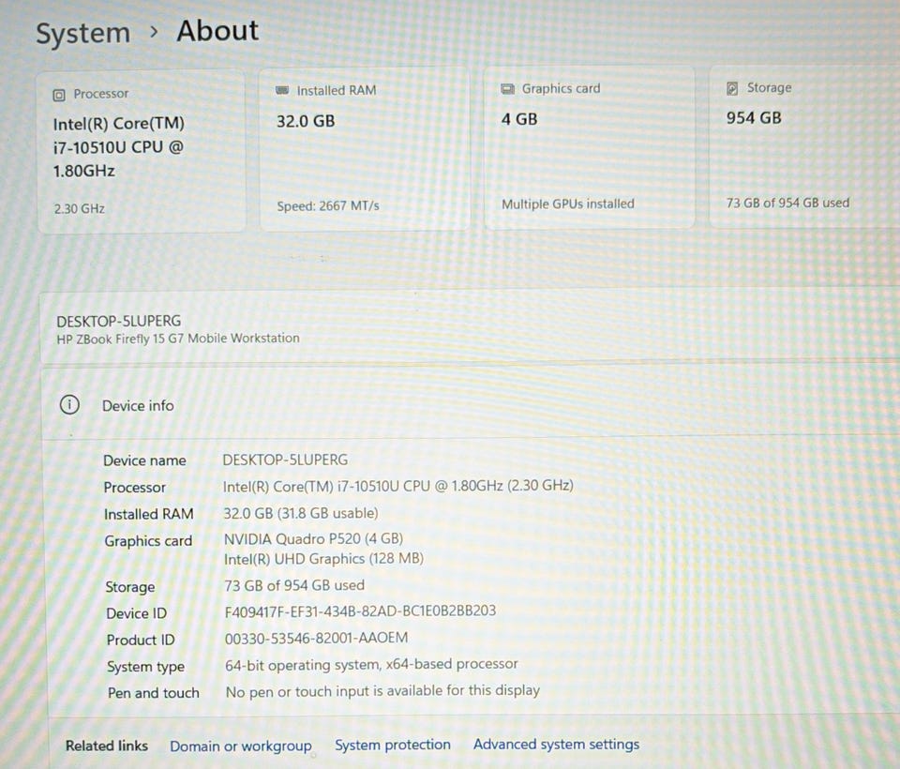Screen dimensions: 900x769
Task: Click the breadcrumb chevron after System
Action: tap(153, 32)
